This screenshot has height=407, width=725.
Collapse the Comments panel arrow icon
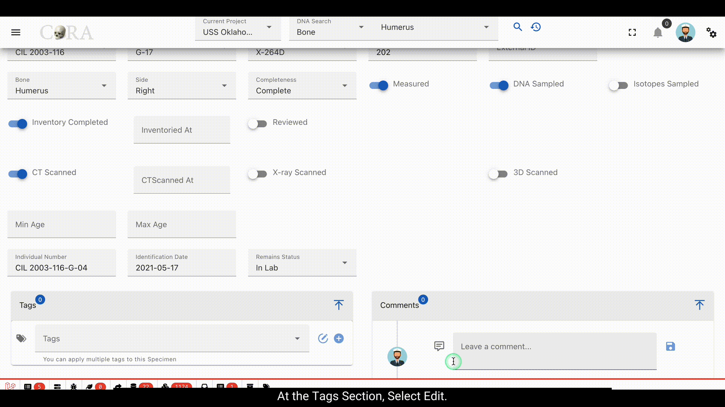(x=699, y=305)
